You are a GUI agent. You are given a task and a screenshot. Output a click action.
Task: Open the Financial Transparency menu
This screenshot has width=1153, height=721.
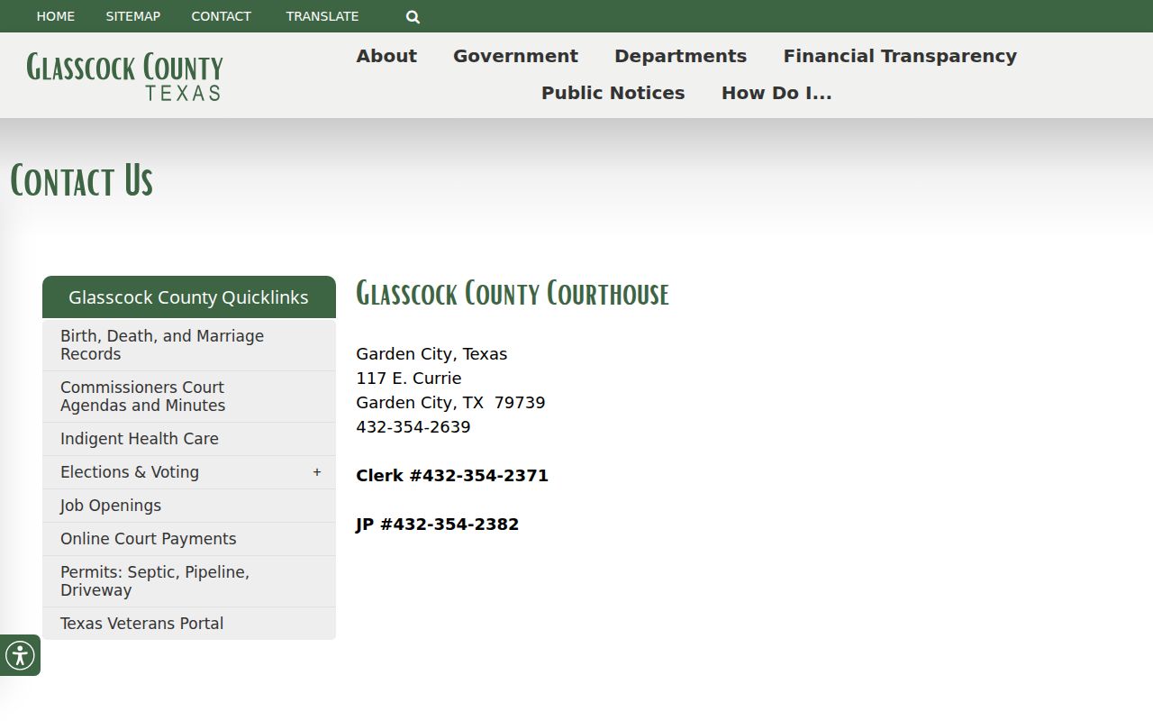[900, 56]
